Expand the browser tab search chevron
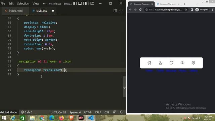Image resolution: width=215 pixels, height=121 pixels. point(197,4)
